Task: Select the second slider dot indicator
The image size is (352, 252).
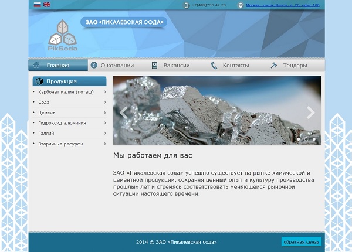Action: point(306,139)
